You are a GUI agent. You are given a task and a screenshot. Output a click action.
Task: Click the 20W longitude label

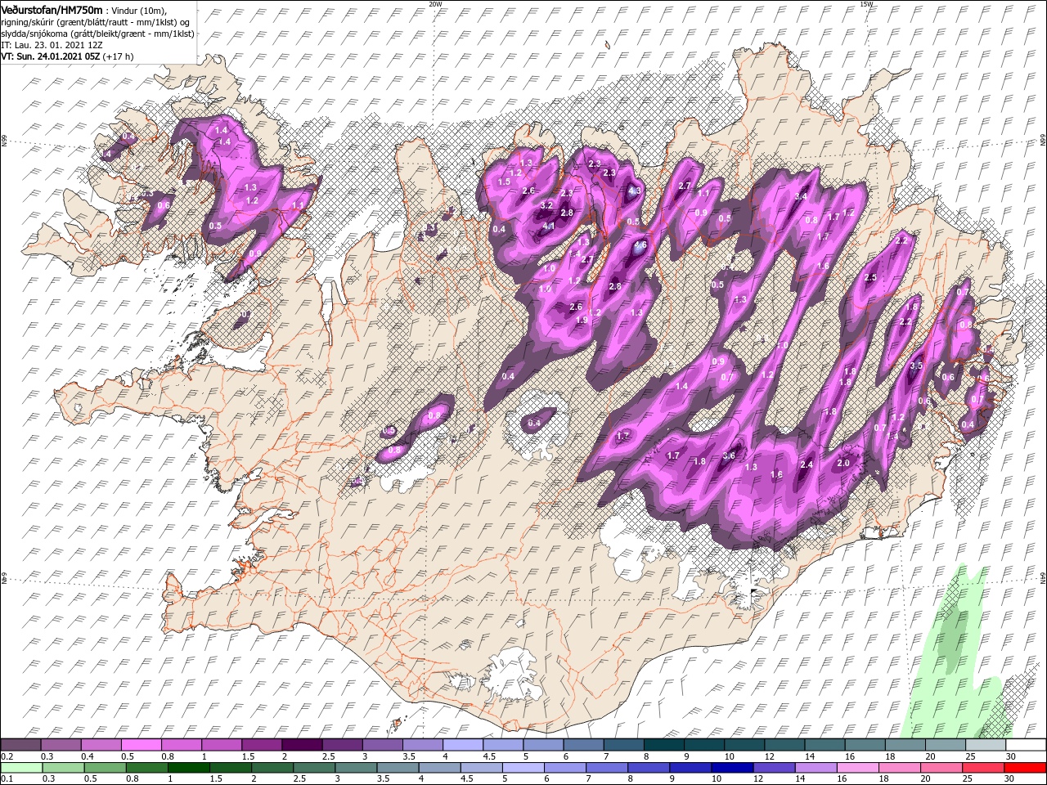pos(435,4)
